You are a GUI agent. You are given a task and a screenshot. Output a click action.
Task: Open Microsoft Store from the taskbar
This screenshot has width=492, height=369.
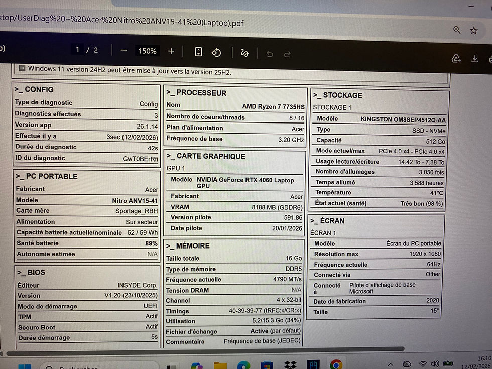coord(267,365)
